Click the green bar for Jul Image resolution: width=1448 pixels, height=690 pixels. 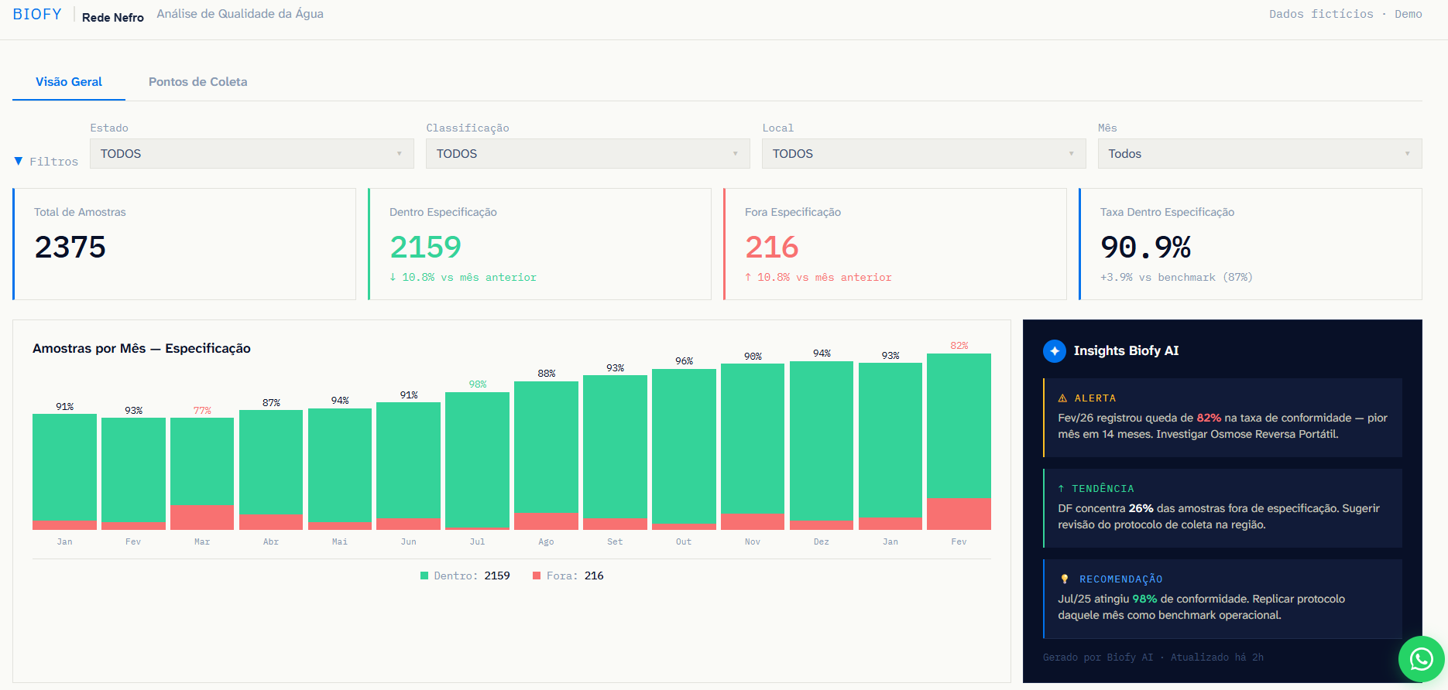(477, 459)
